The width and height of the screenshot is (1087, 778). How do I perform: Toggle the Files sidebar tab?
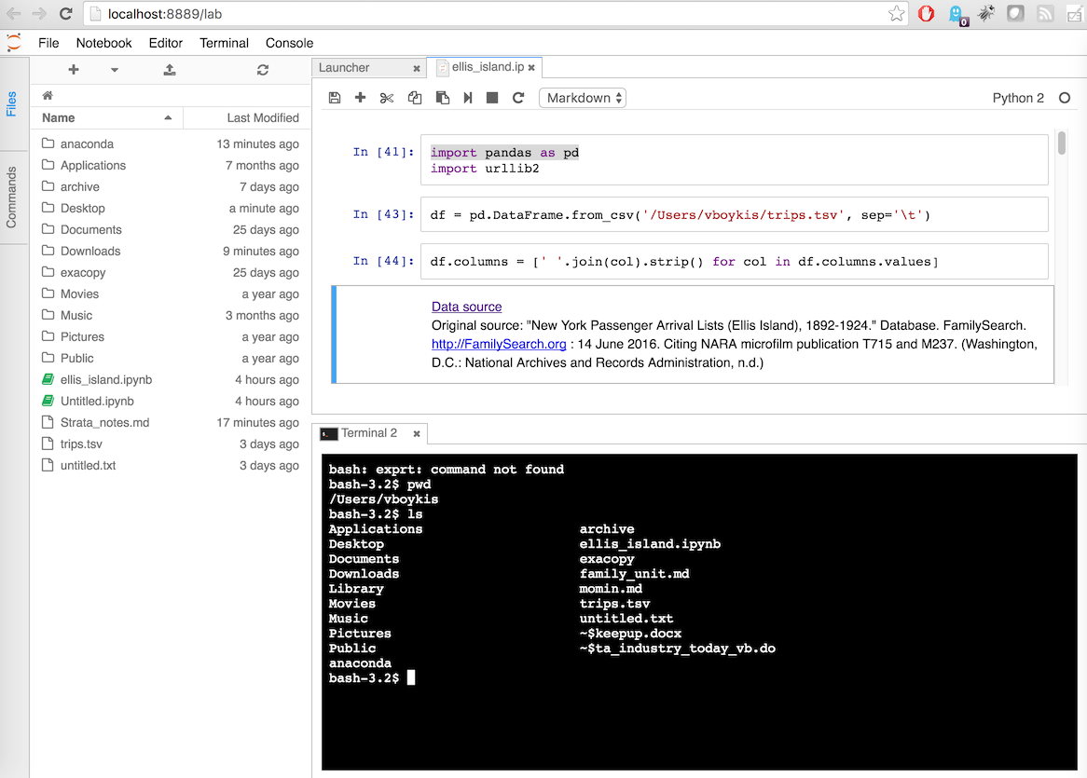(12, 104)
